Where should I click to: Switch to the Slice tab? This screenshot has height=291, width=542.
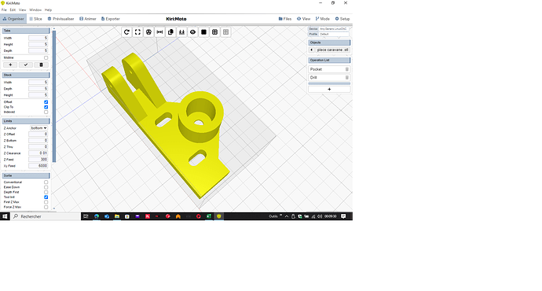click(x=35, y=19)
